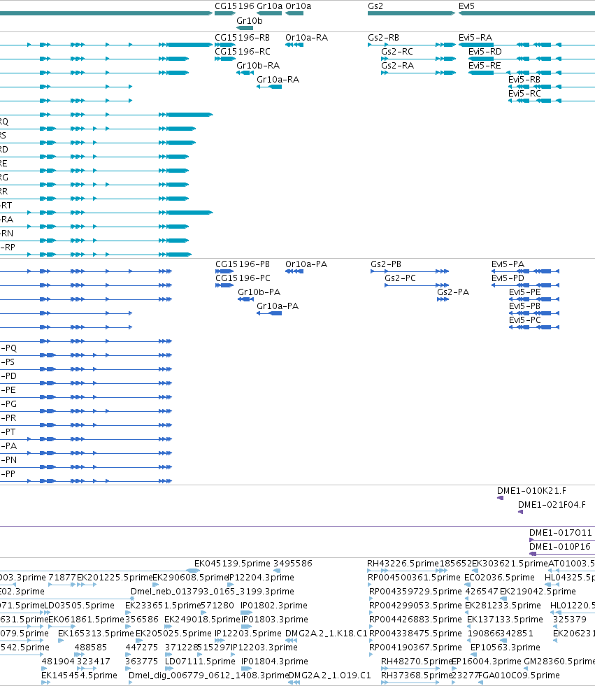Open EST EK137133.5prime
This screenshot has height=686, width=595.
[505, 620]
